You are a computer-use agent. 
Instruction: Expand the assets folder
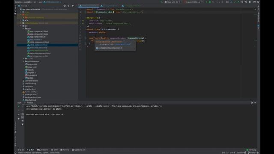click(x=23, y=59)
